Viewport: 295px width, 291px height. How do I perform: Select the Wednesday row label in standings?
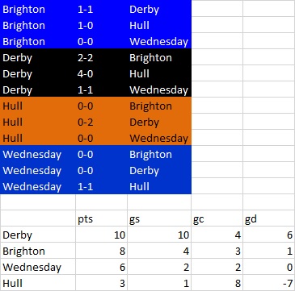(x=38, y=268)
